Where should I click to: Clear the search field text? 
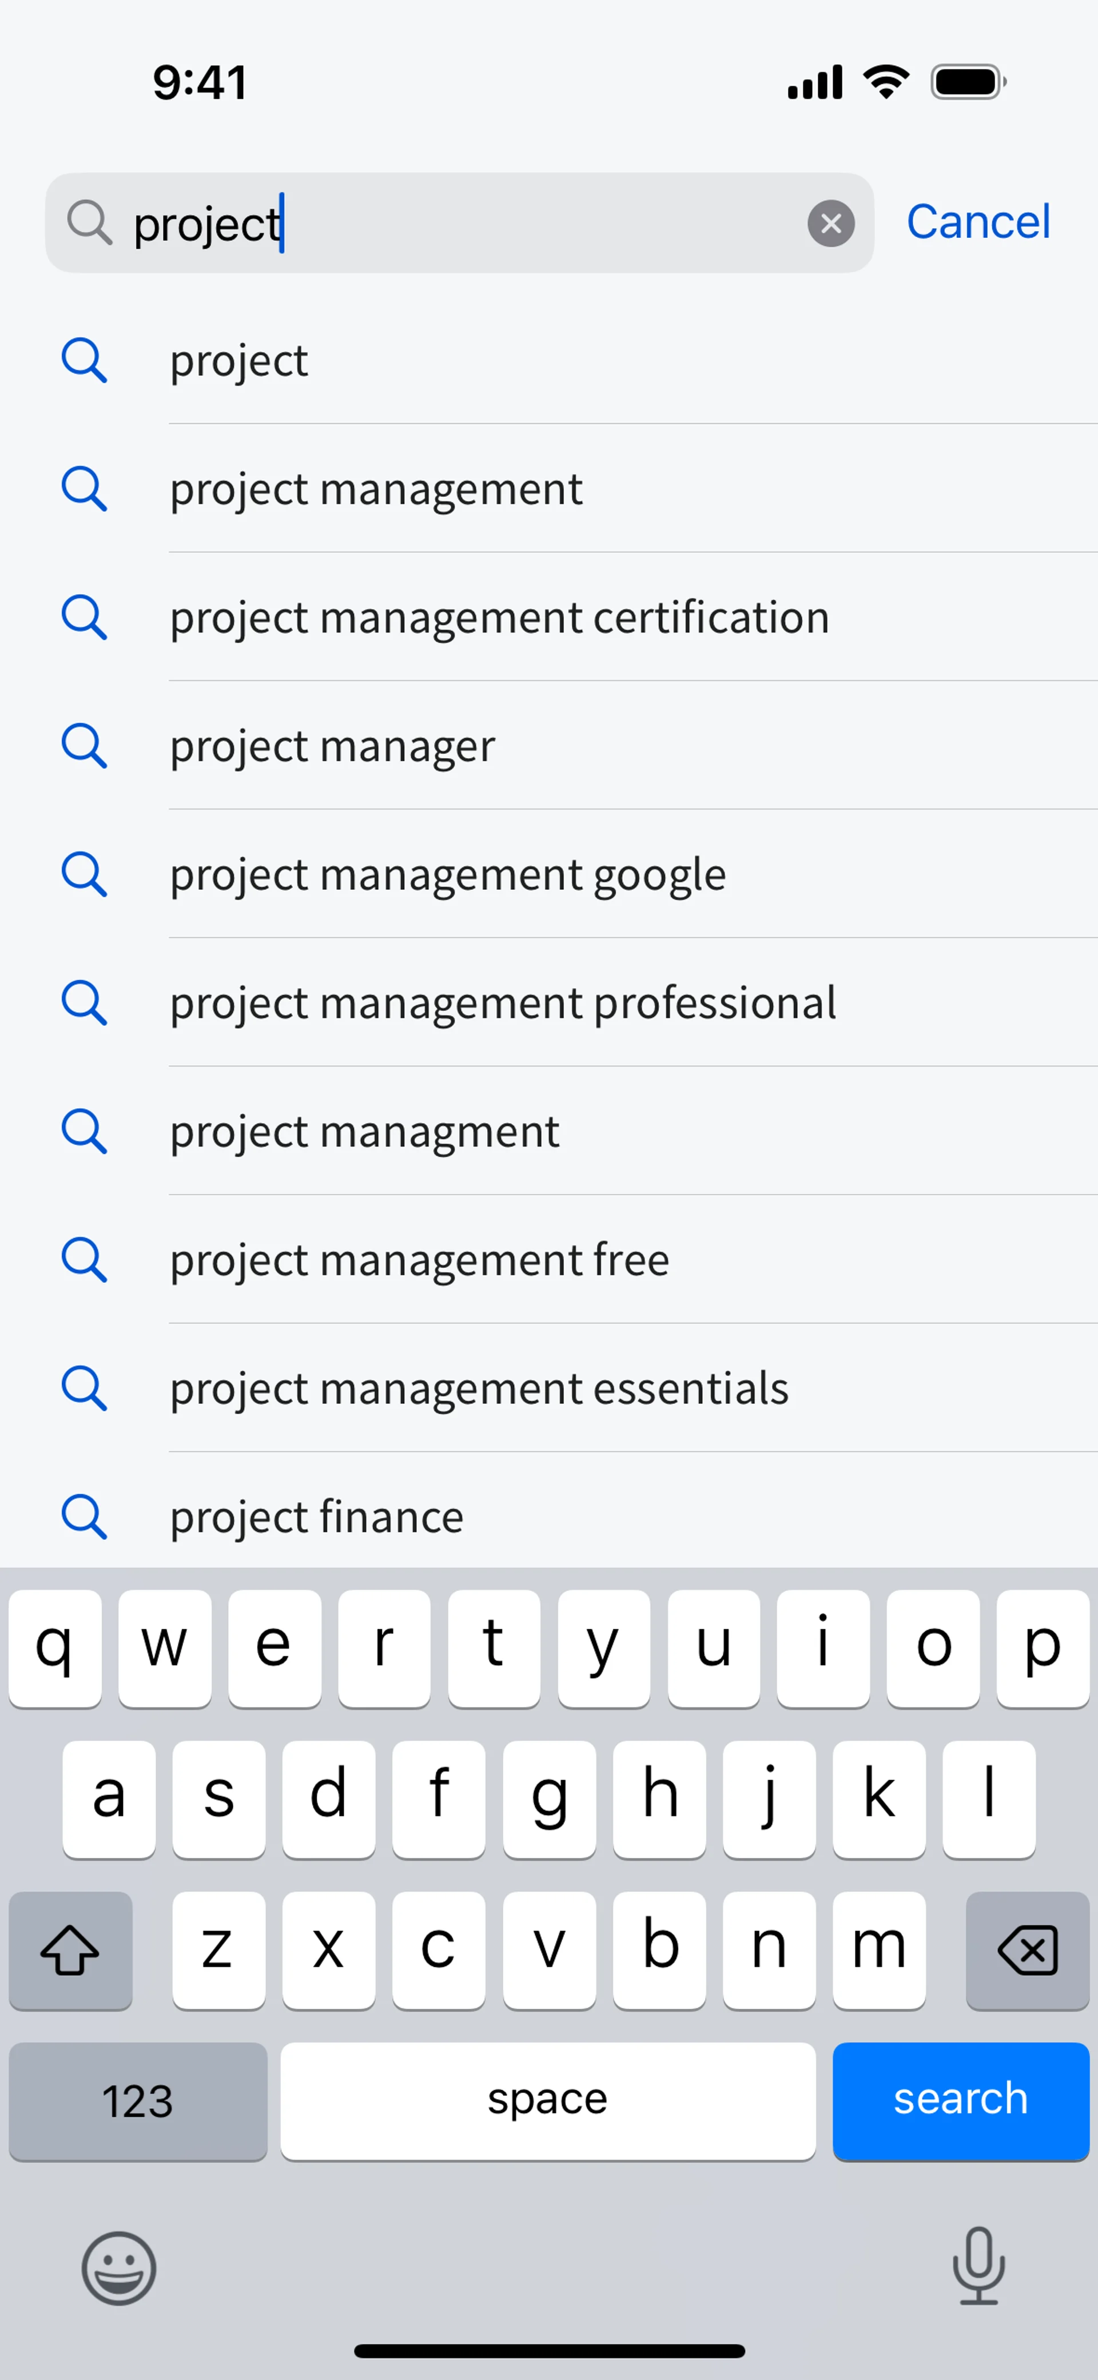(831, 224)
